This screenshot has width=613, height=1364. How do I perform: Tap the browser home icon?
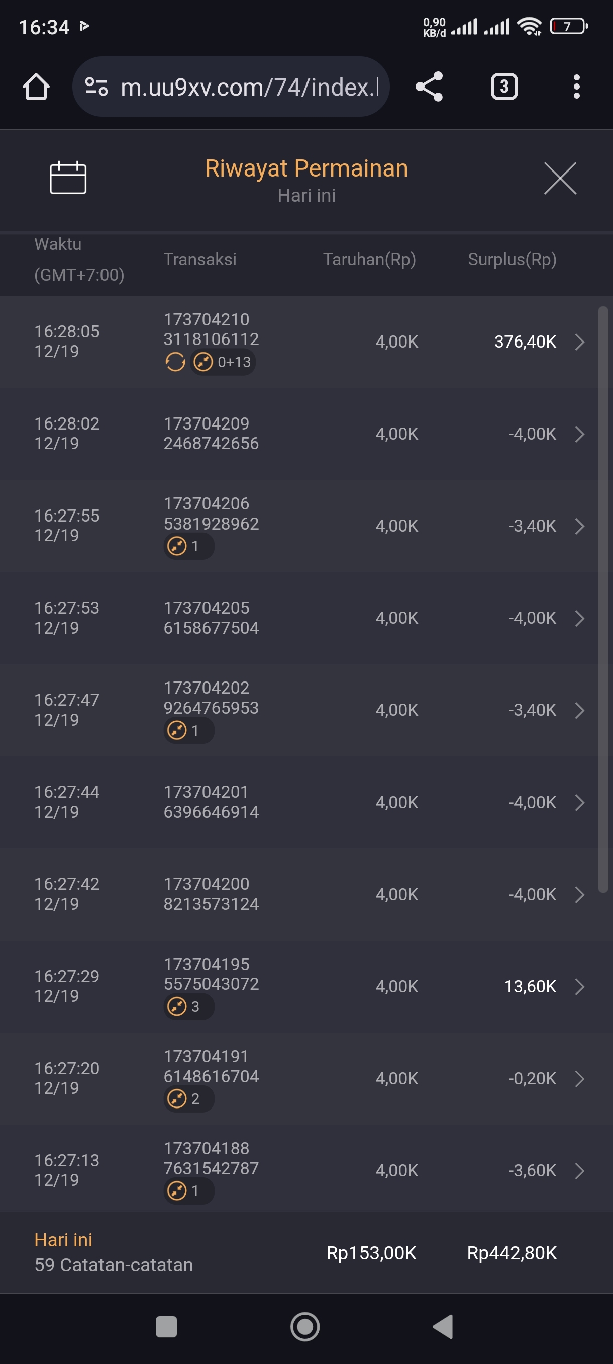click(36, 87)
